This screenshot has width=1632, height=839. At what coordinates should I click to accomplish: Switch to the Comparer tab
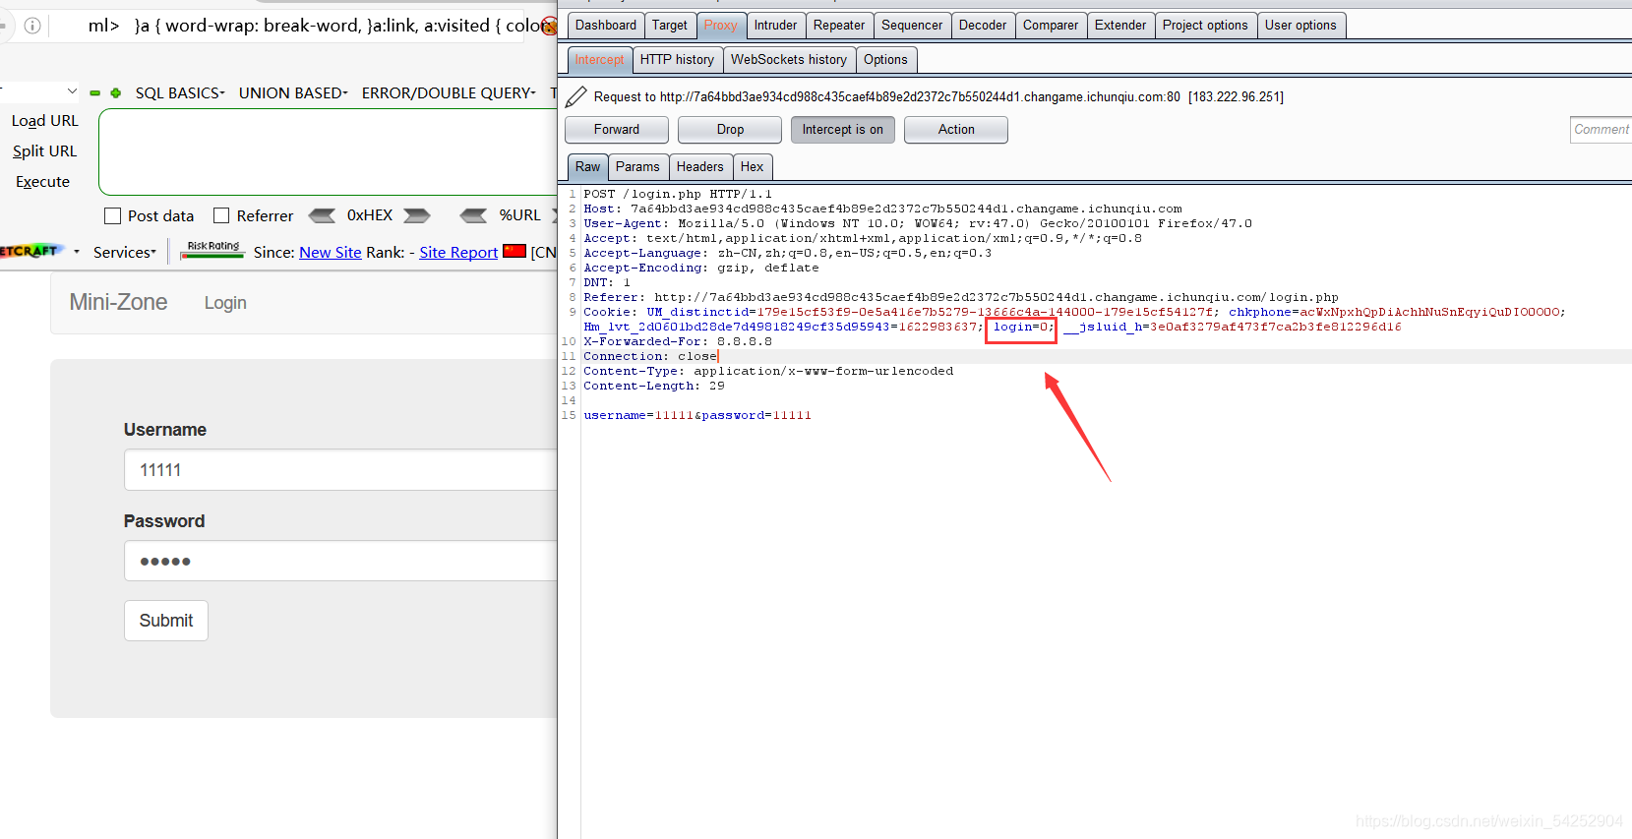click(1051, 26)
